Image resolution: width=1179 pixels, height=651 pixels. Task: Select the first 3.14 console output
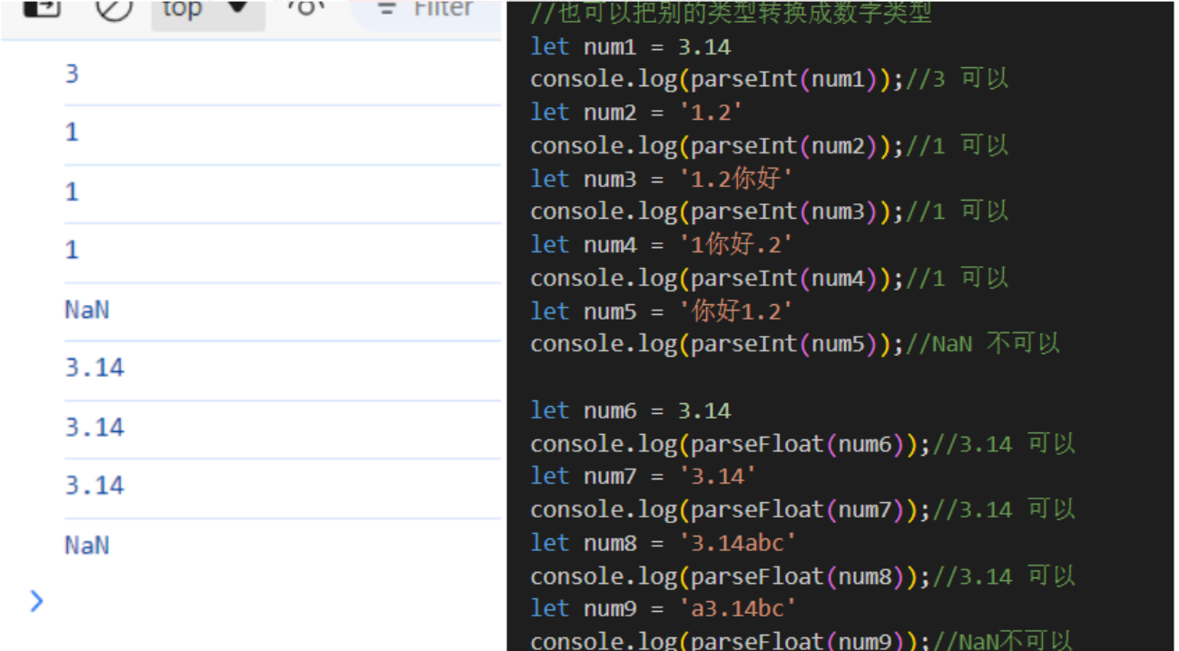(x=94, y=368)
